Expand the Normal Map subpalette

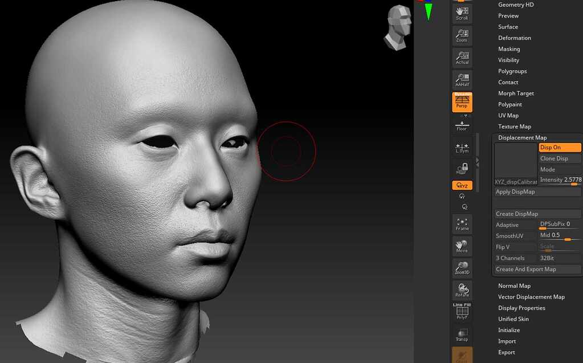pos(515,285)
